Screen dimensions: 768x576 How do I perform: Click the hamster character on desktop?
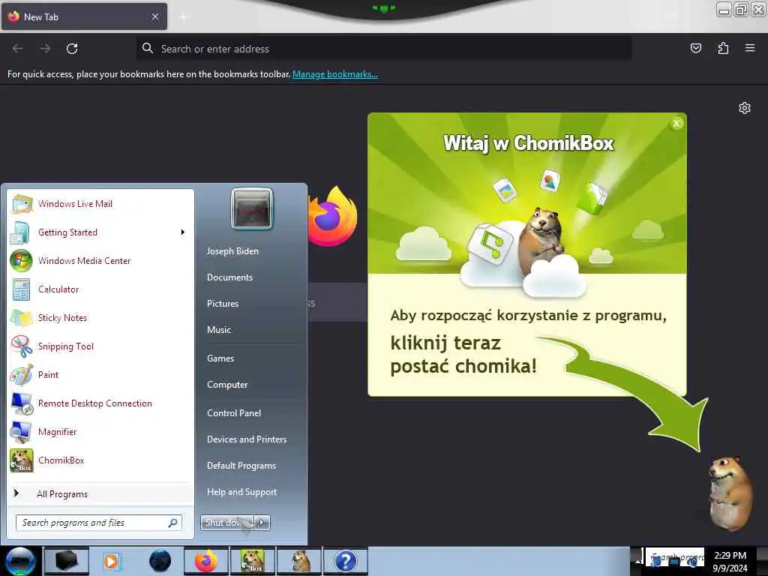730,493
